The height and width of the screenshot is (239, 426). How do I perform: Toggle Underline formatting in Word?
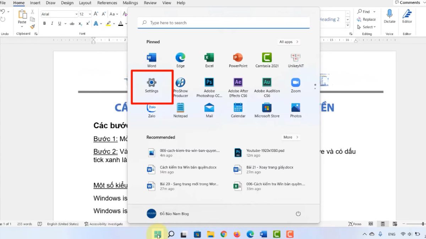tap(60, 24)
